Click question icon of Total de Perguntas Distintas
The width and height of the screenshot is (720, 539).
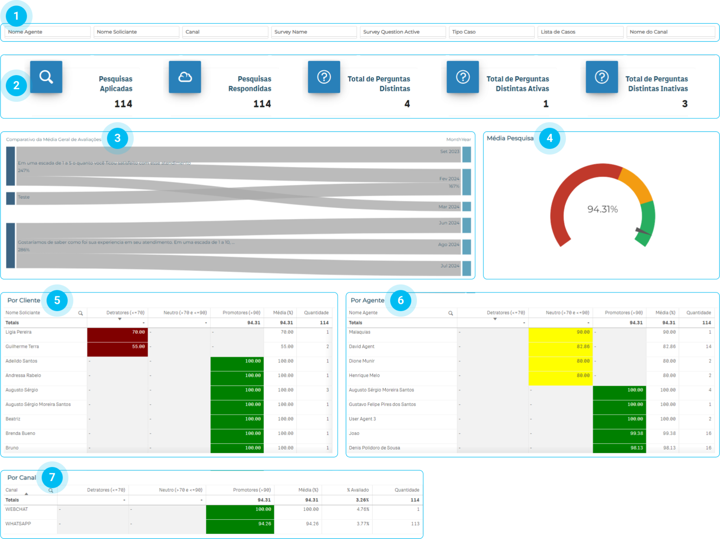(x=324, y=77)
